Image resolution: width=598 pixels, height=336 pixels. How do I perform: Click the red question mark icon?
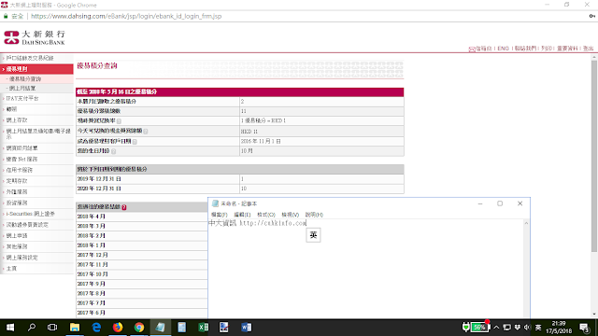pos(124,207)
